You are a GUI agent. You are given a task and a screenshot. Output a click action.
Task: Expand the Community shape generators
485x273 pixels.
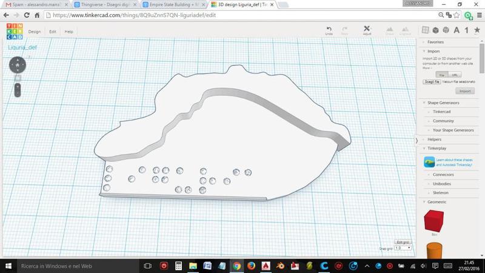point(443,121)
